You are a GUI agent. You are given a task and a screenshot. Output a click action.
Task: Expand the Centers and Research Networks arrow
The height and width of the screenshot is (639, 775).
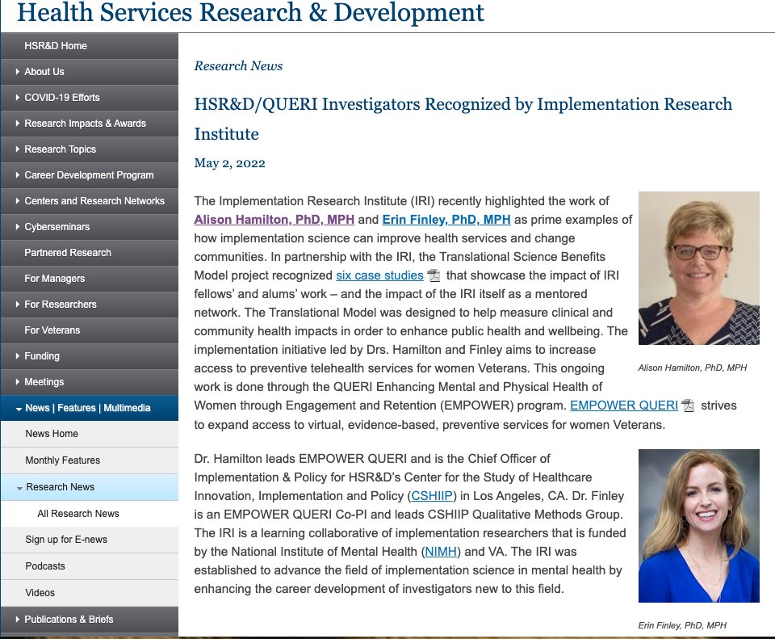18,201
